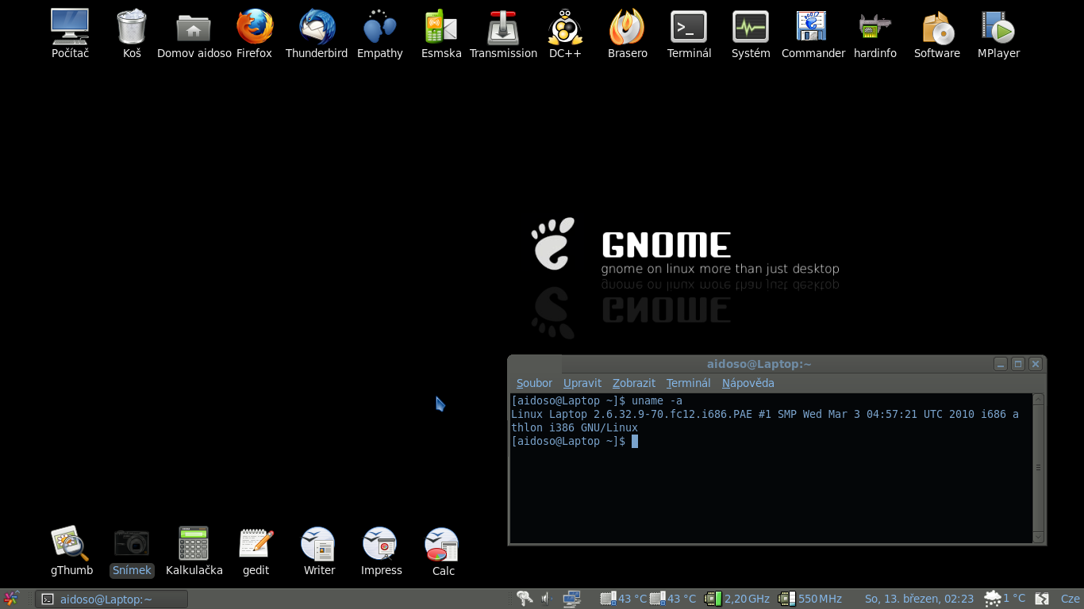Open the Nápověda help menu

point(748,383)
